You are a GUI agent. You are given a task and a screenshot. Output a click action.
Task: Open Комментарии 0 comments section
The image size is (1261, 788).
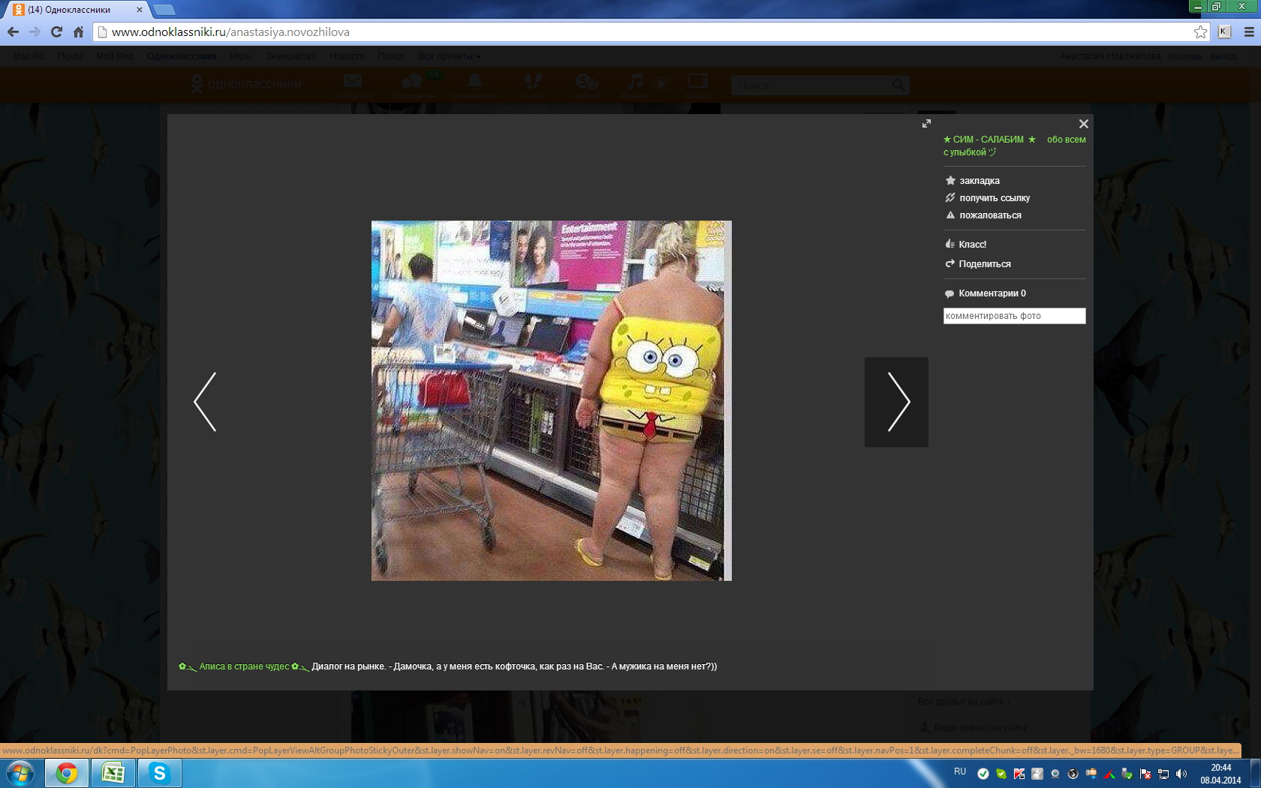991,293
